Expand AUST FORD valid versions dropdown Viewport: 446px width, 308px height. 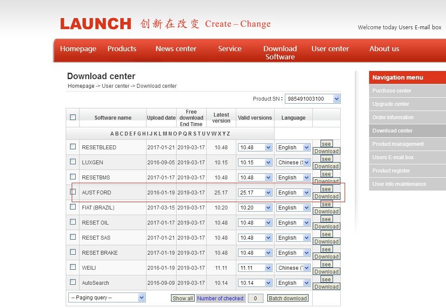coord(255,192)
